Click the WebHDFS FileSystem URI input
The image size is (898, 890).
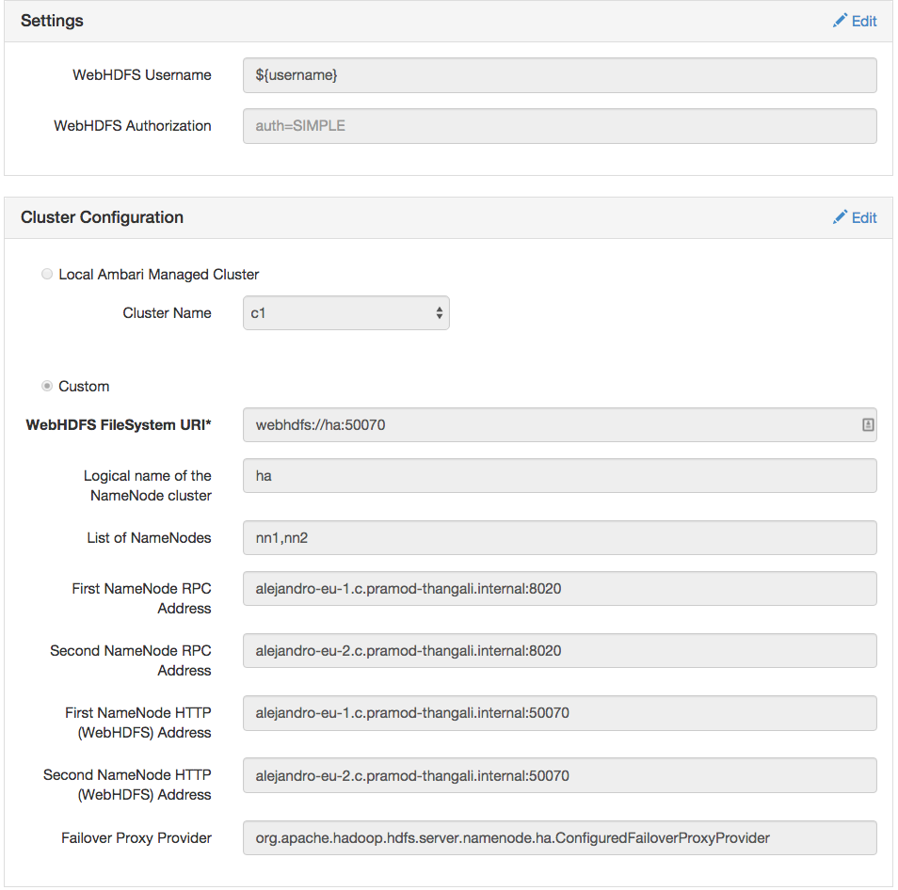[546, 424]
